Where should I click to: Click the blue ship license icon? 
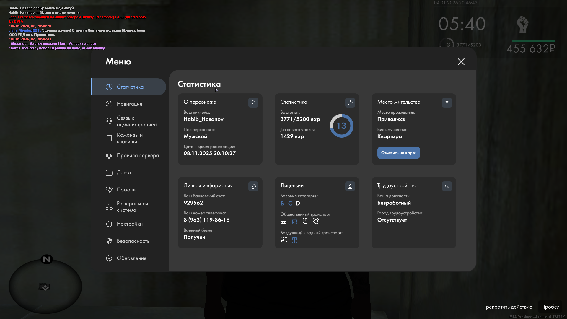click(x=294, y=240)
